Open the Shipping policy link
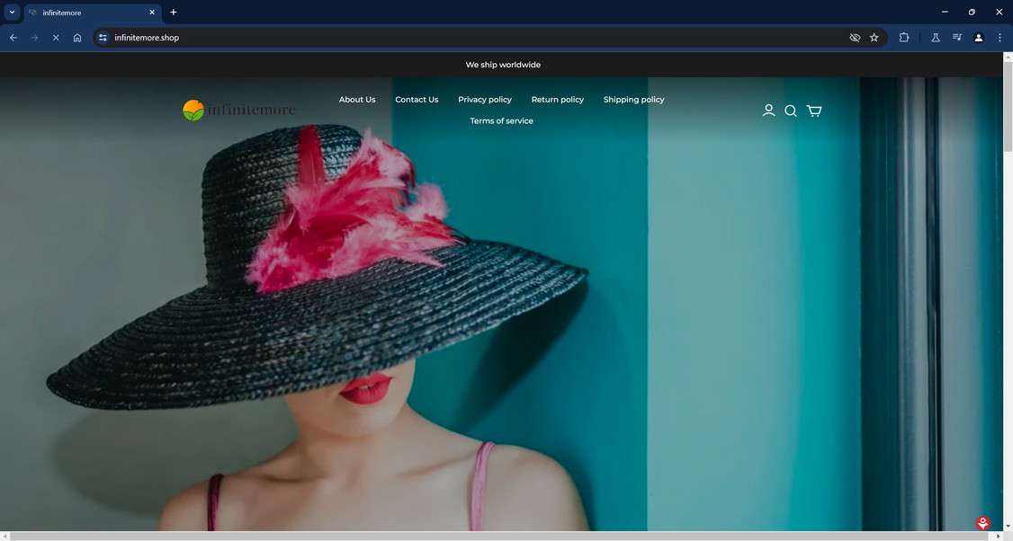The height and width of the screenshot is (541, 1013). [x=633, y=100]
